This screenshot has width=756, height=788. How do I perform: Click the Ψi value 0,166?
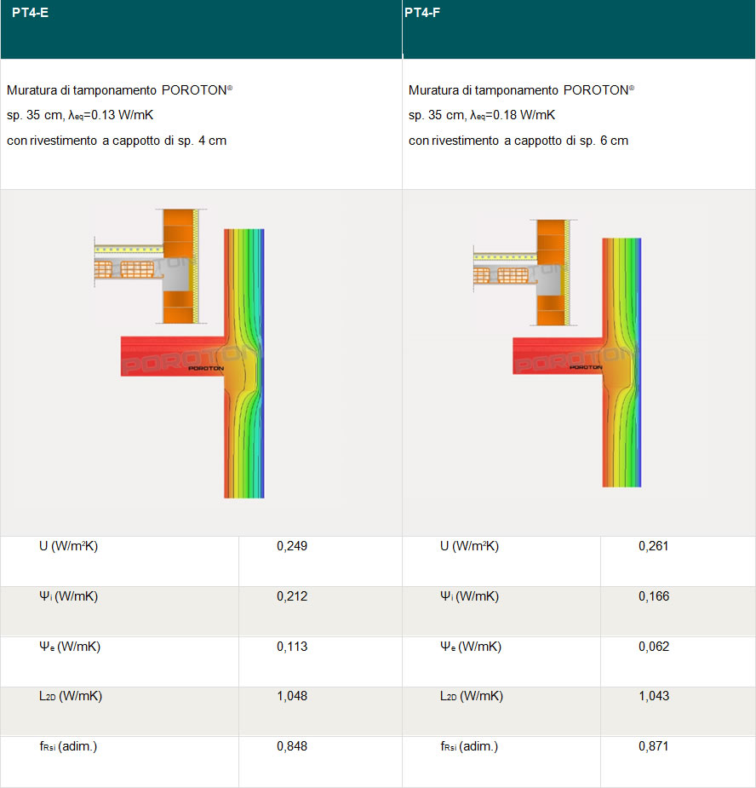point(654,596)
